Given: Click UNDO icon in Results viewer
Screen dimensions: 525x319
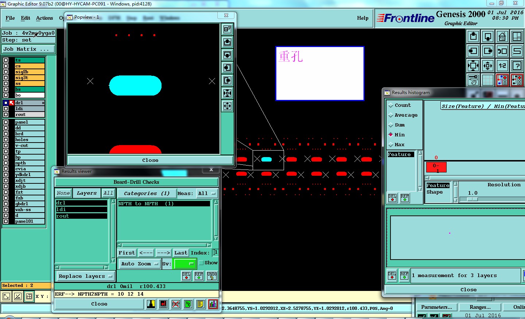Looking at the screenshot, I should pos(212,276).
